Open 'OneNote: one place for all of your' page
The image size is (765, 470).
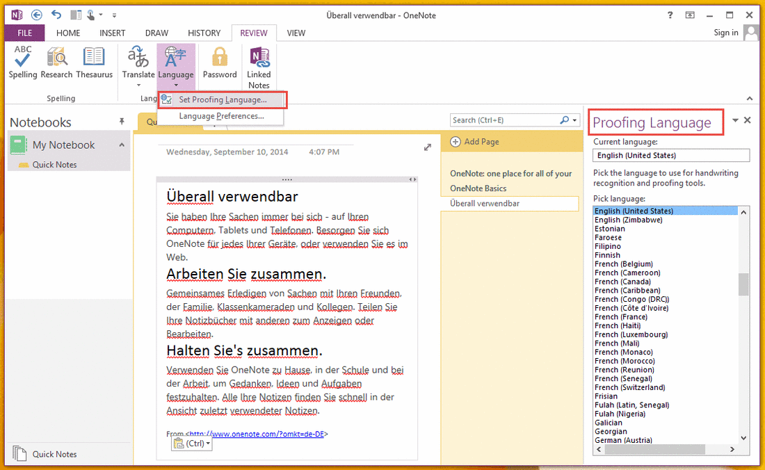[511, 174]
